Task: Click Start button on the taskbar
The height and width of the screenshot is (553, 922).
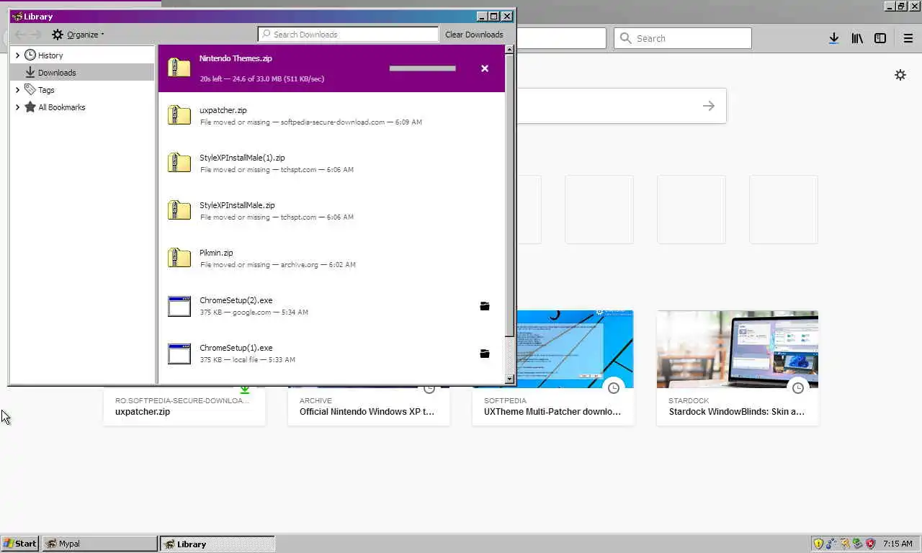Action: (19, 544)
